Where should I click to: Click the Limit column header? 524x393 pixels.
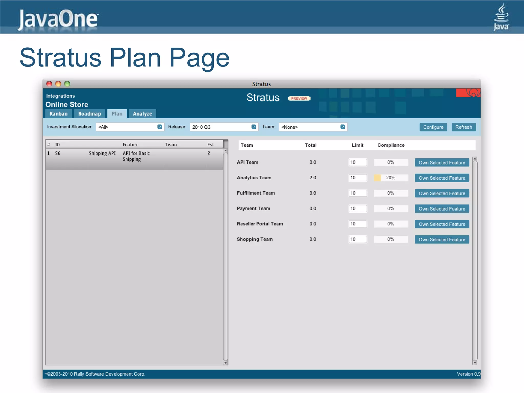pos(357,145)
